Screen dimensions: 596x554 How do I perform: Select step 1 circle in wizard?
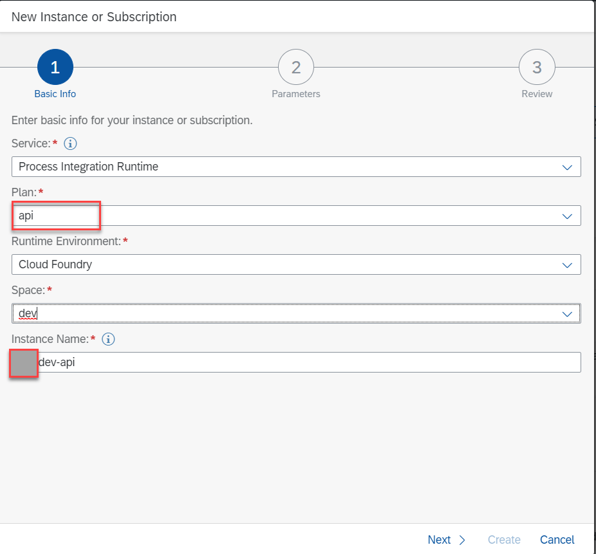[55, 67]
